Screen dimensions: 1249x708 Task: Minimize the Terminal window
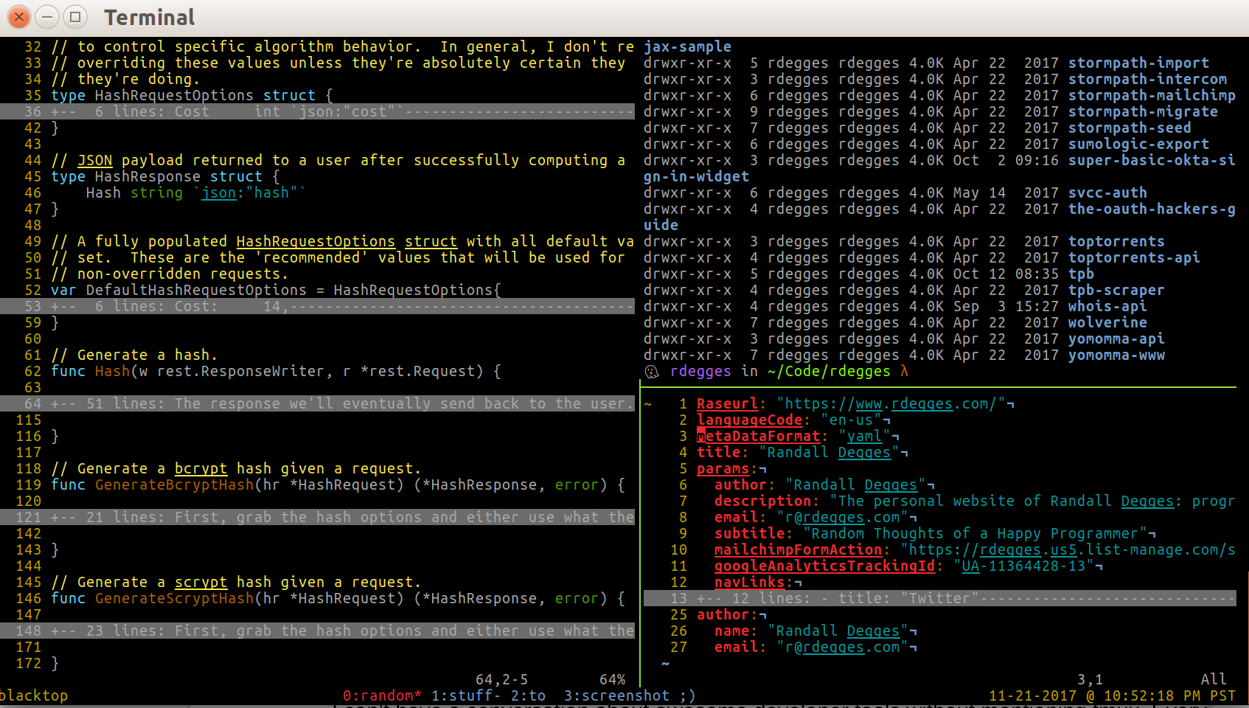click(x=47, y=16)
